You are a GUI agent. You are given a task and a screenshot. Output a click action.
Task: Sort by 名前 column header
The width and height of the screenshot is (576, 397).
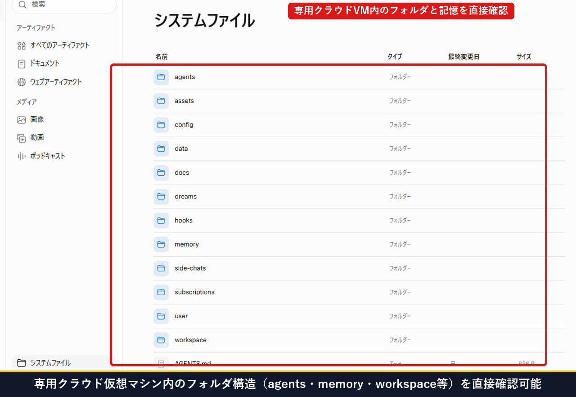pos(162,57)
